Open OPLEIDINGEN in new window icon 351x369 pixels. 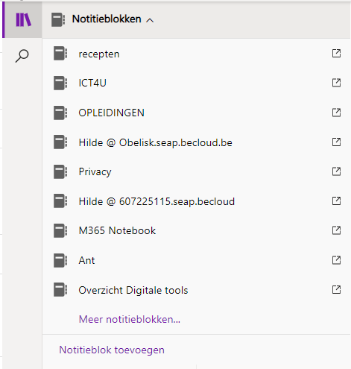[336, 113]
